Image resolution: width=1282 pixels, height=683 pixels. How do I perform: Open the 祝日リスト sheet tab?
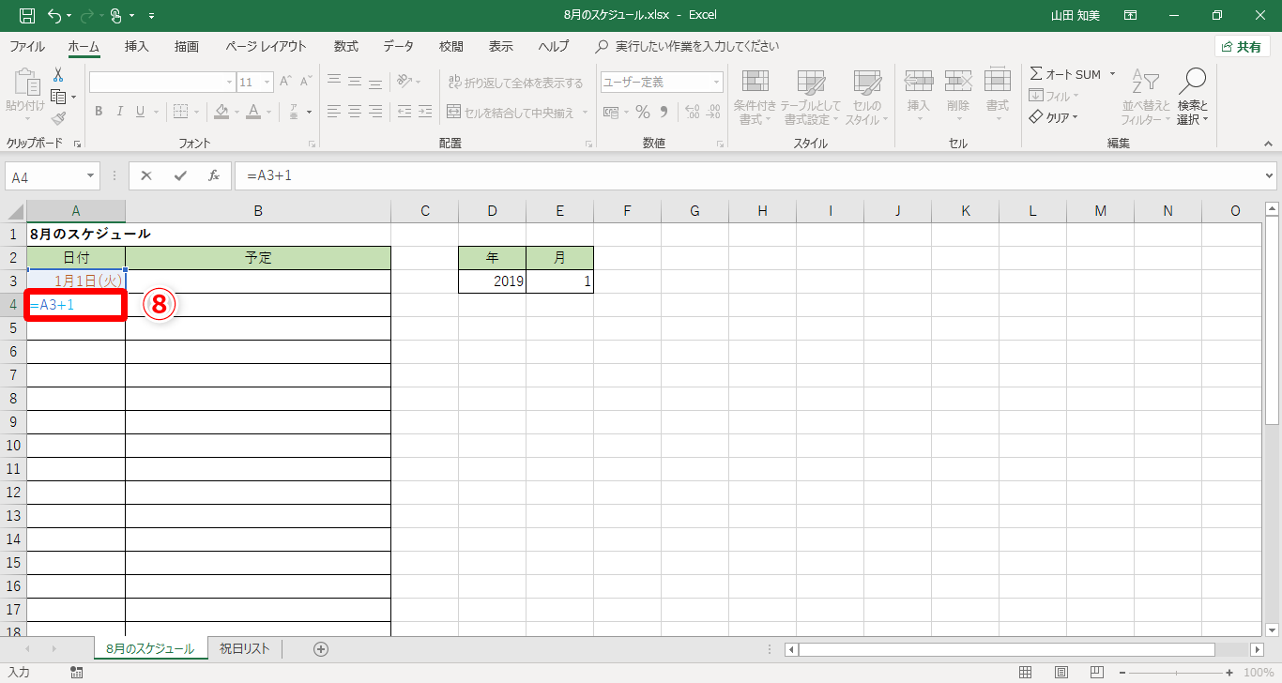pos(244,648)
